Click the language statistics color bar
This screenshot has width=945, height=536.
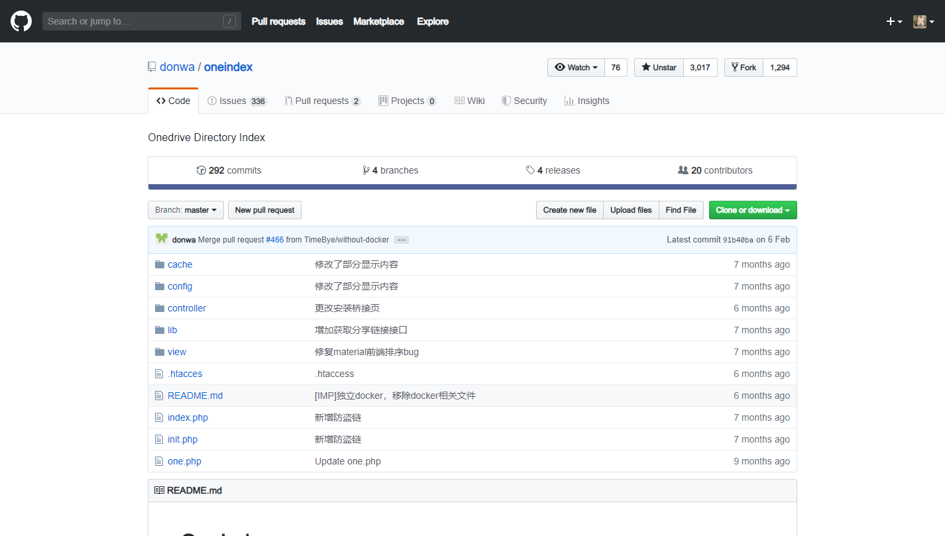(x=472, y=185)
